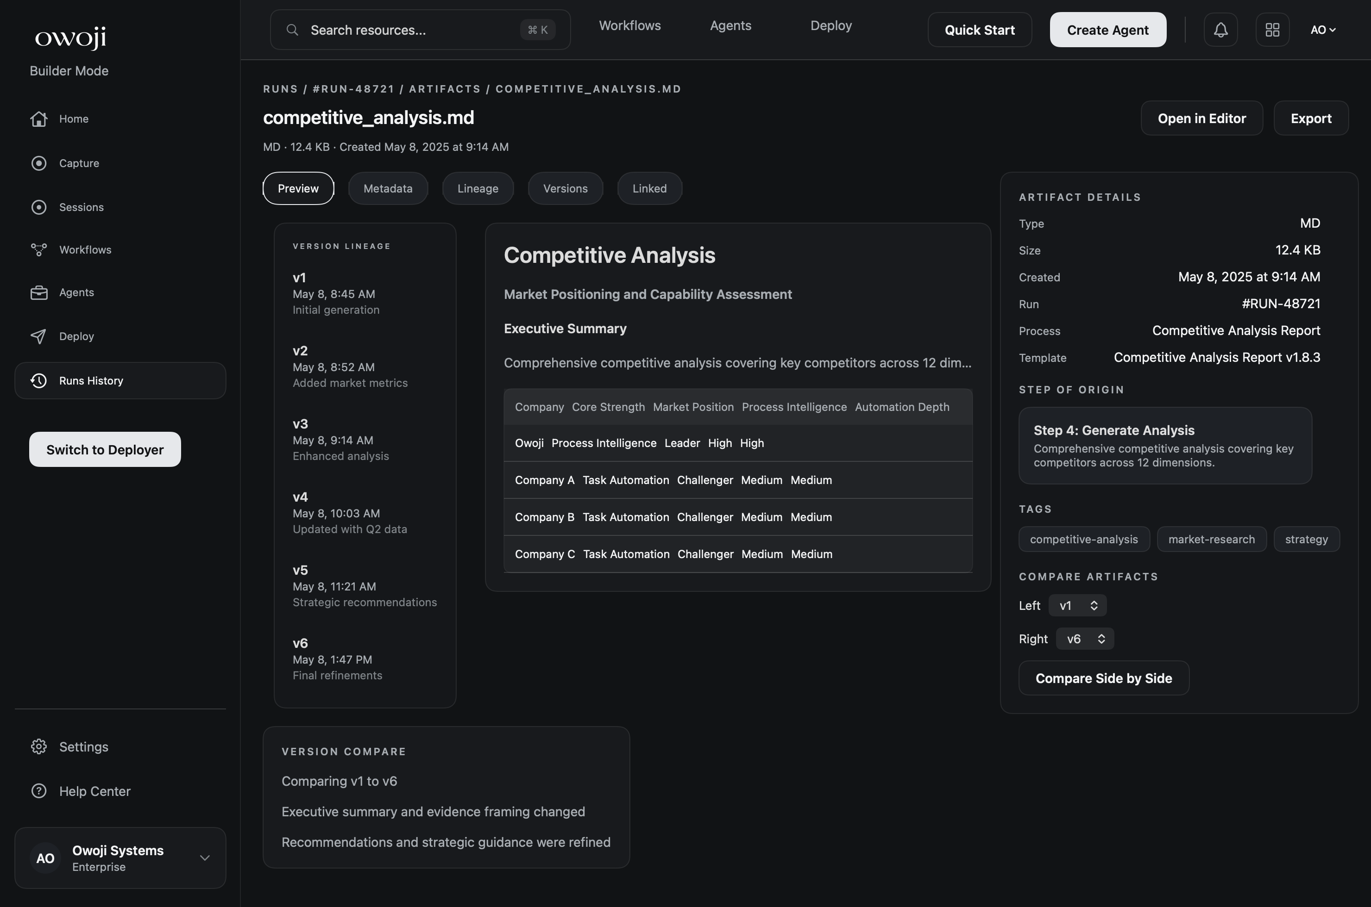Image resolution: width=1371 pixels, height=907 pixels.
Task: Click the Create Agent button
Action: 1107,30
